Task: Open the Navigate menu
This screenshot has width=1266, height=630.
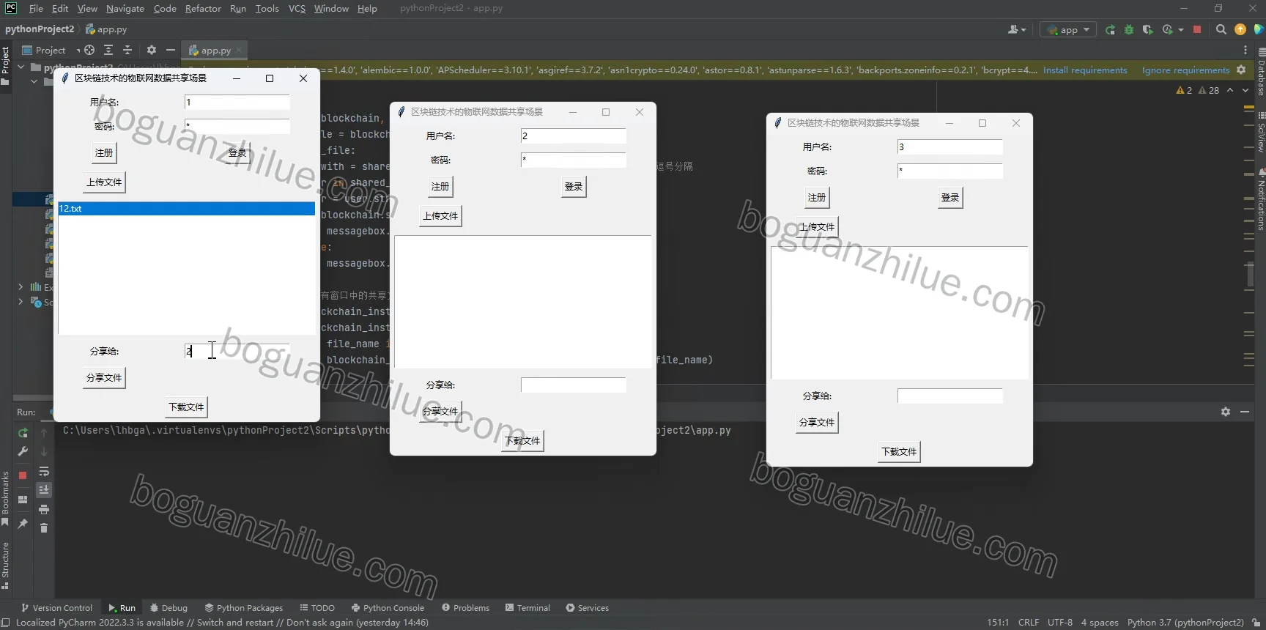Action: coord(125,9)
